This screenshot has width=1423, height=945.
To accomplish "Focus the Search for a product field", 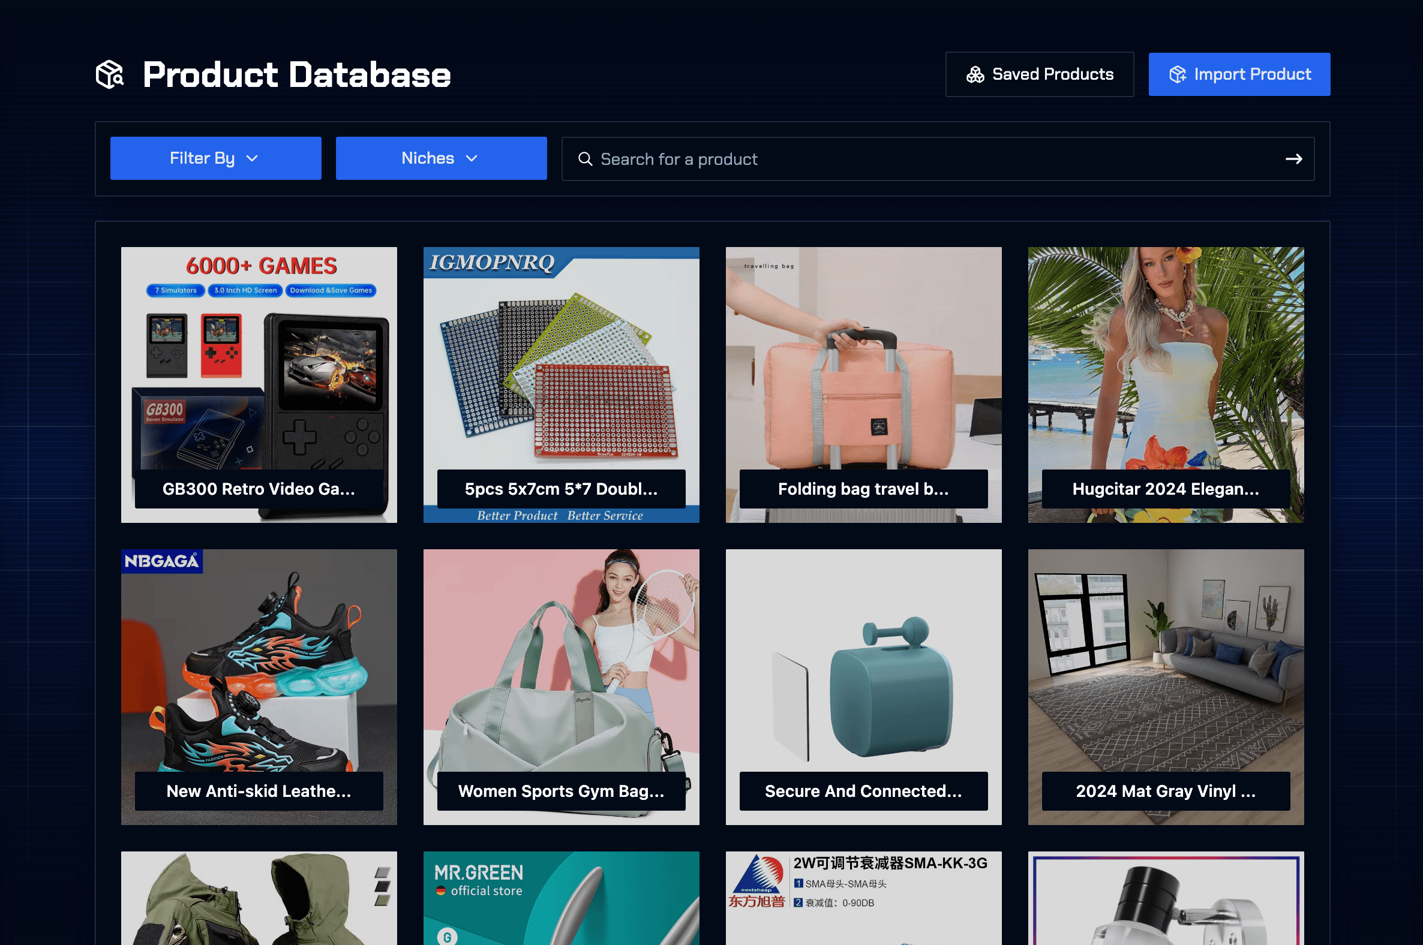I will click(x=938, y=159).
